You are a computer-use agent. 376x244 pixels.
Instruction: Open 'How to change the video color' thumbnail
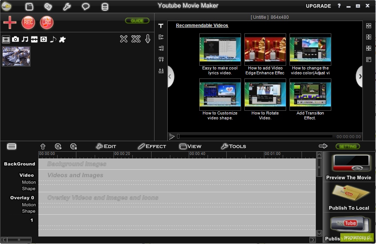click(x=310, y=50)
